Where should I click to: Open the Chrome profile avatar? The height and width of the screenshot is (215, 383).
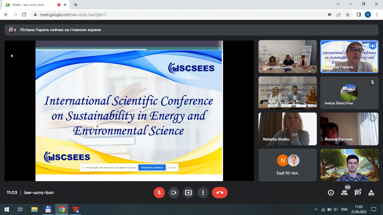coord(368,15)
